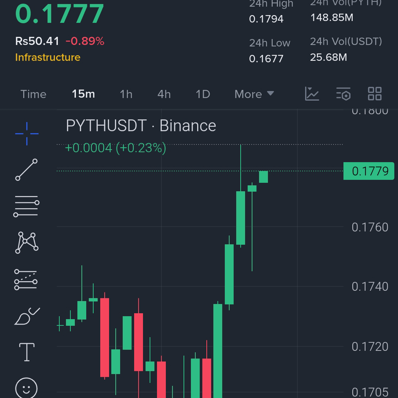Image resolution: width=398 pixels, height=398 pixels.
Task: Select the 1h interval tab
Action: tap(126, 94)
